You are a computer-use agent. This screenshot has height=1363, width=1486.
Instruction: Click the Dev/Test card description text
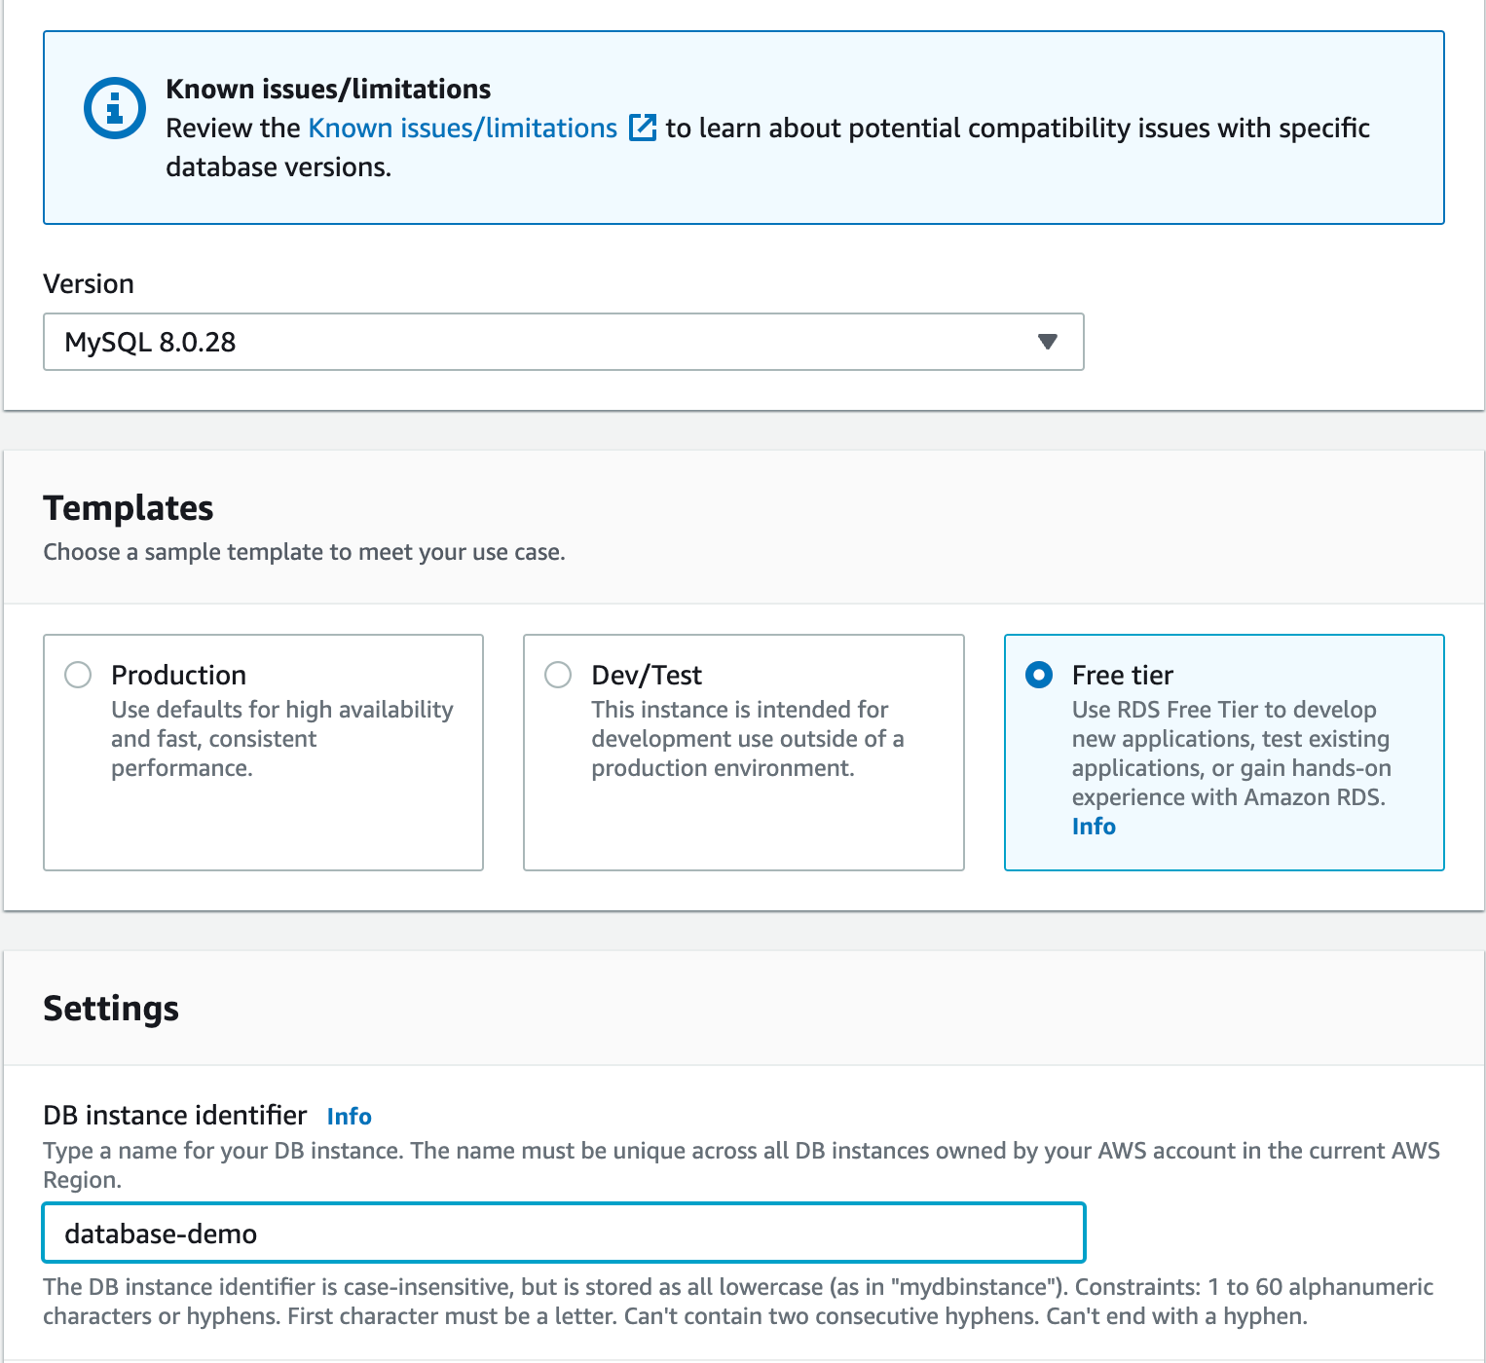tap(747, 739)
